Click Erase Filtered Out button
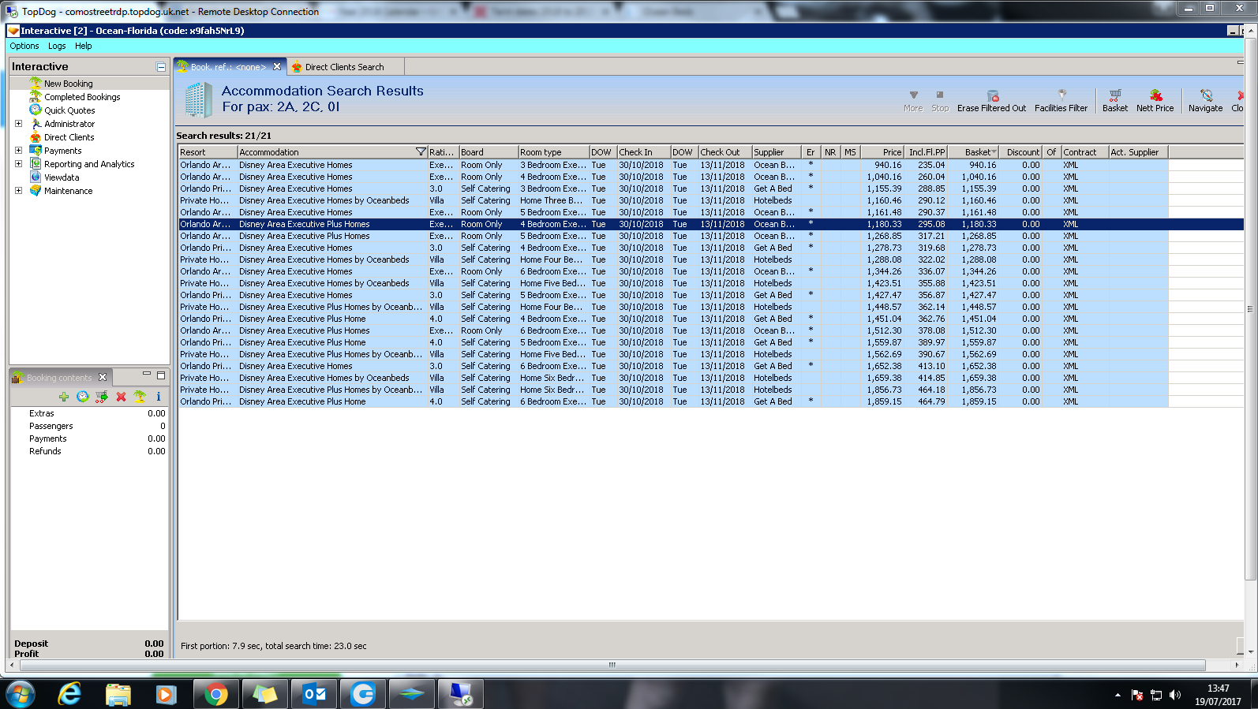The width and height of the screenshot is (1258, 709). [991, 101]
